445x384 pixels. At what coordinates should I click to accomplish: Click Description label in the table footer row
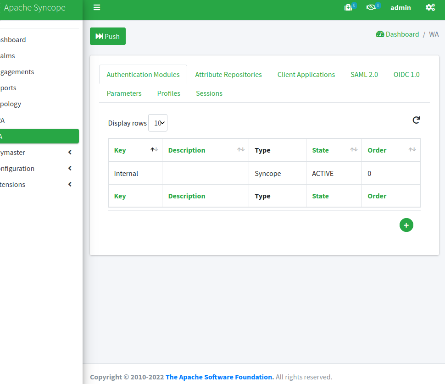[187, 196]
